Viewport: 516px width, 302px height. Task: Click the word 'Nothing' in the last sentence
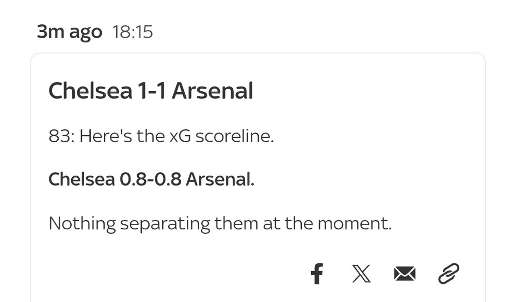tap(82, 224)
